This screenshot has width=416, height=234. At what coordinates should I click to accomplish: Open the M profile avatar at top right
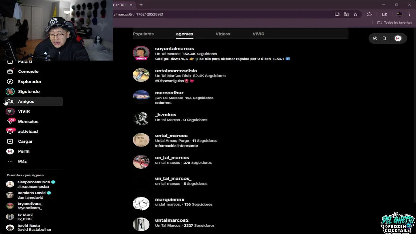coord(398,38)
